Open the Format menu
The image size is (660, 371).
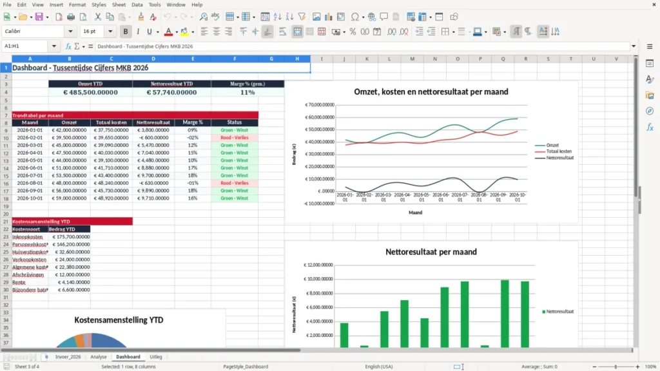coord(77,5)
